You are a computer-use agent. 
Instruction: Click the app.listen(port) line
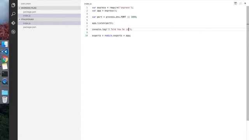click(103, 23)
